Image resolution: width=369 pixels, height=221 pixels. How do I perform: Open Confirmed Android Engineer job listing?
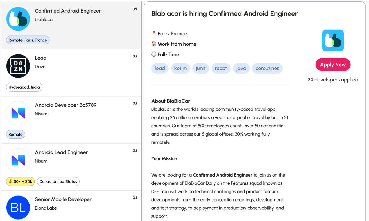(x=68, y=11)
